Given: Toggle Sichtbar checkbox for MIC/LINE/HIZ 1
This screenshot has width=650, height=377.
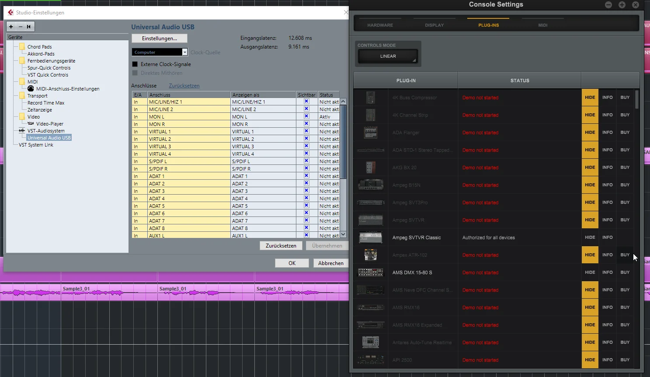Looking at the screenshot, I should (306, 101).
